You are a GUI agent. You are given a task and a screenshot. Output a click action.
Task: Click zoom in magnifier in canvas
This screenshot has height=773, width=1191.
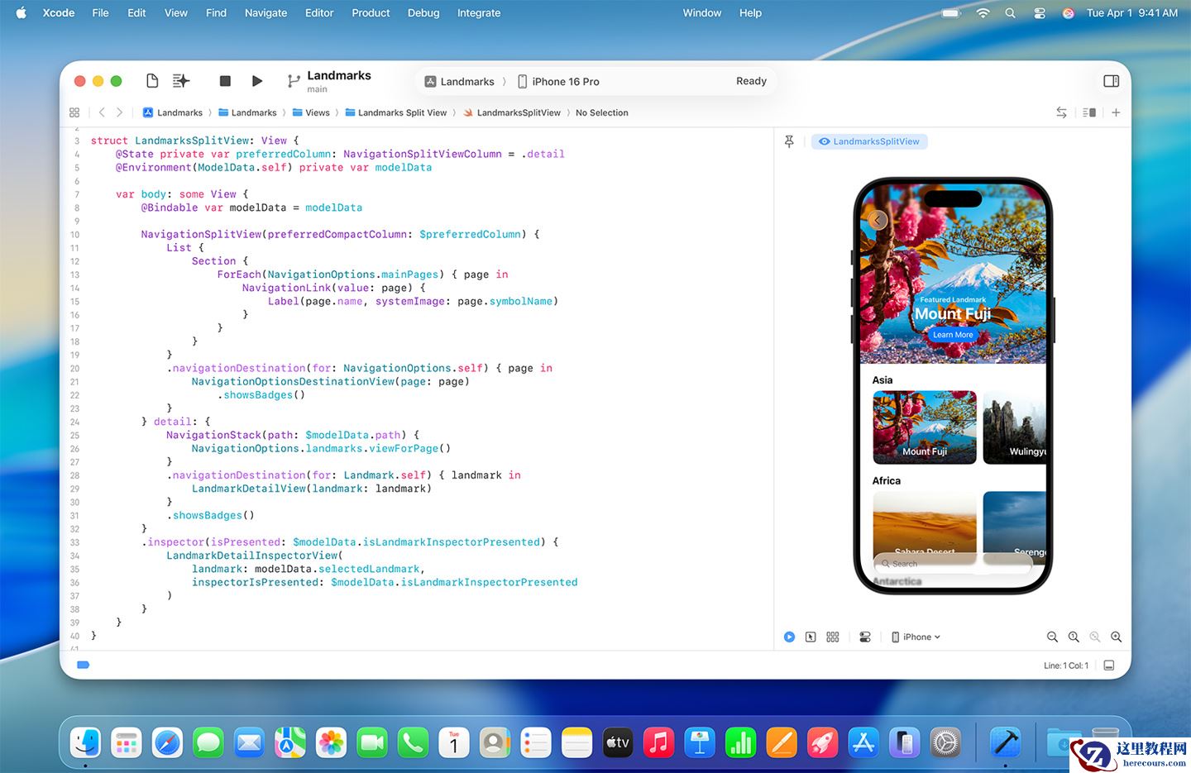pos(1117,637)
